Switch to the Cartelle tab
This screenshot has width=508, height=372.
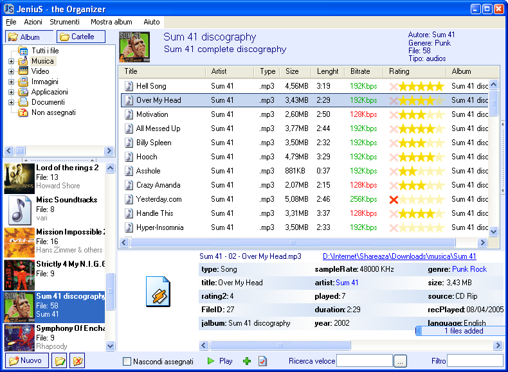click(81, 37)
